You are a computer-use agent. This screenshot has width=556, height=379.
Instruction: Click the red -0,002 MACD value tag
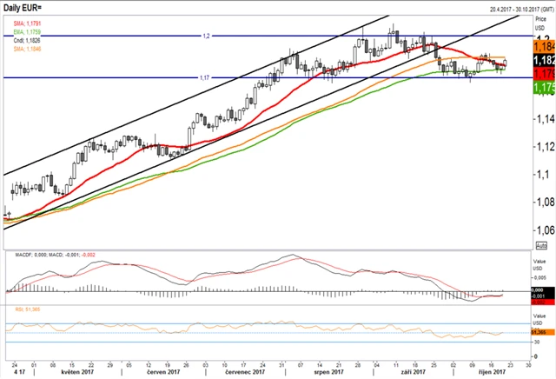tap(543, 302)
